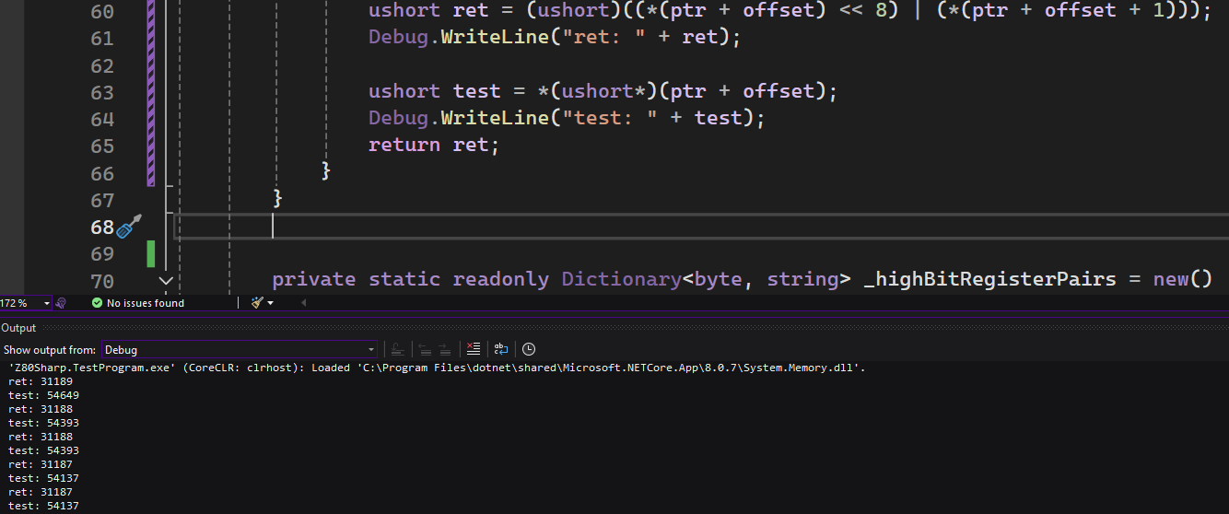Toggle word wrap in the Output window
The width and height of the screenshot is (1229, 514).
[x=500, y=349]
